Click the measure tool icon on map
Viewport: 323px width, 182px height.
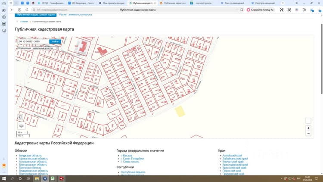[x=20, y=117]
